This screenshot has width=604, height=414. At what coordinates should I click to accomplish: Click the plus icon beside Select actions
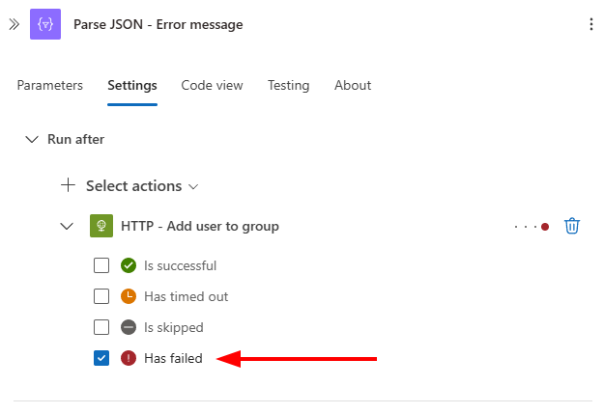(69, 185)
